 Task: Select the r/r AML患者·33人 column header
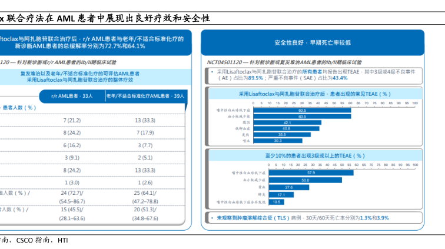pyautogui.click(x=72, y=95)
